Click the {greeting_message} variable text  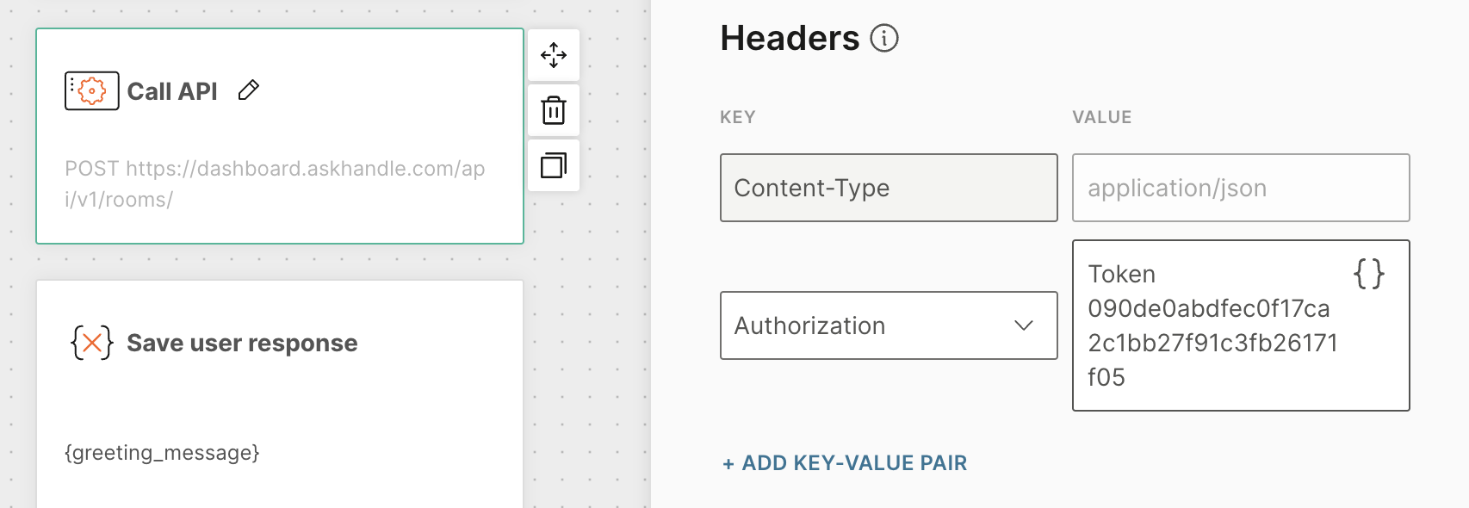click(x=162, y=453)
